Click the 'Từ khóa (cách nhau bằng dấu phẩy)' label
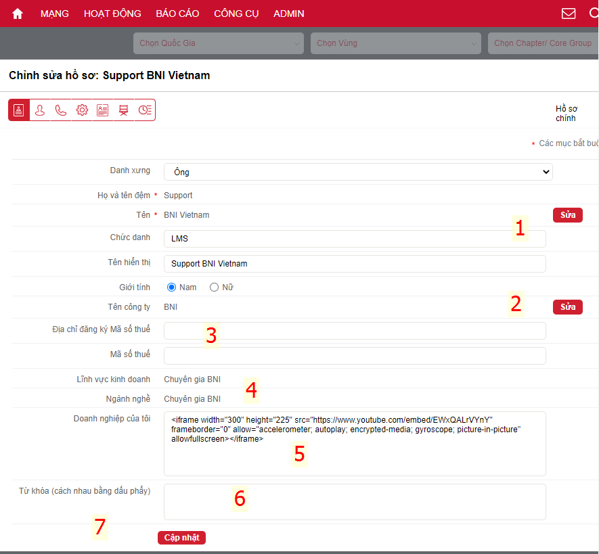The width and height of the screenshot is (599, 554). click(85, 491)
